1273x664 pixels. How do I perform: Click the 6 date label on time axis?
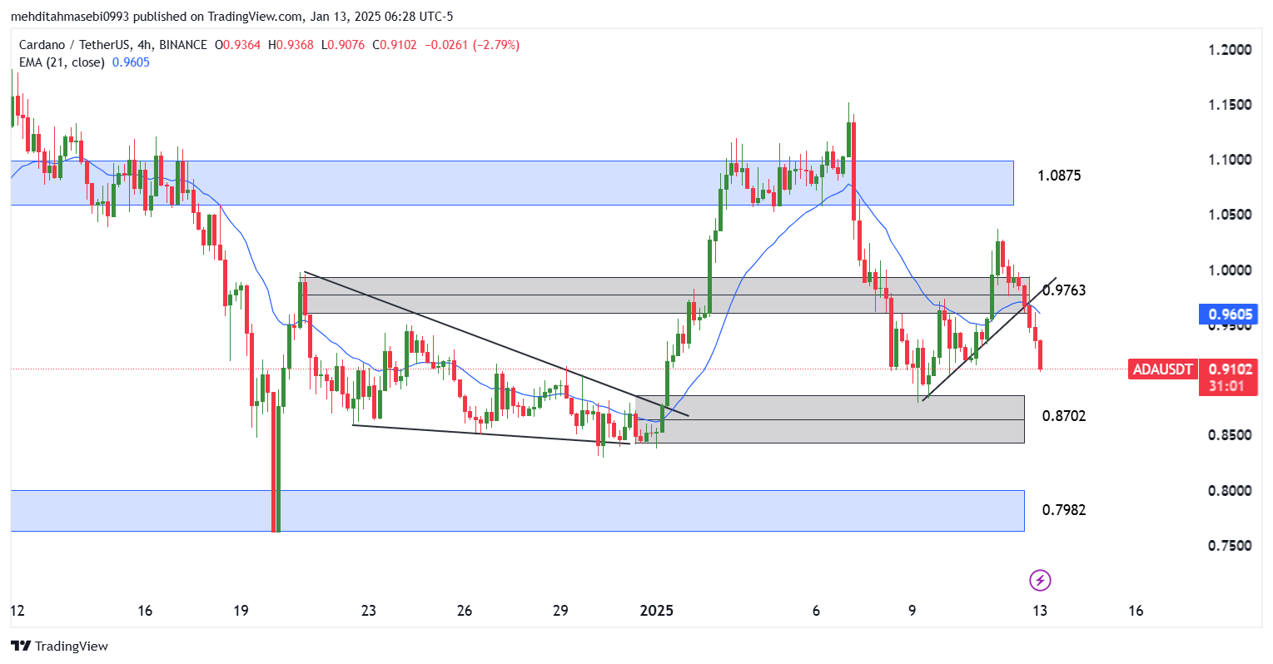tap(816, 611)
